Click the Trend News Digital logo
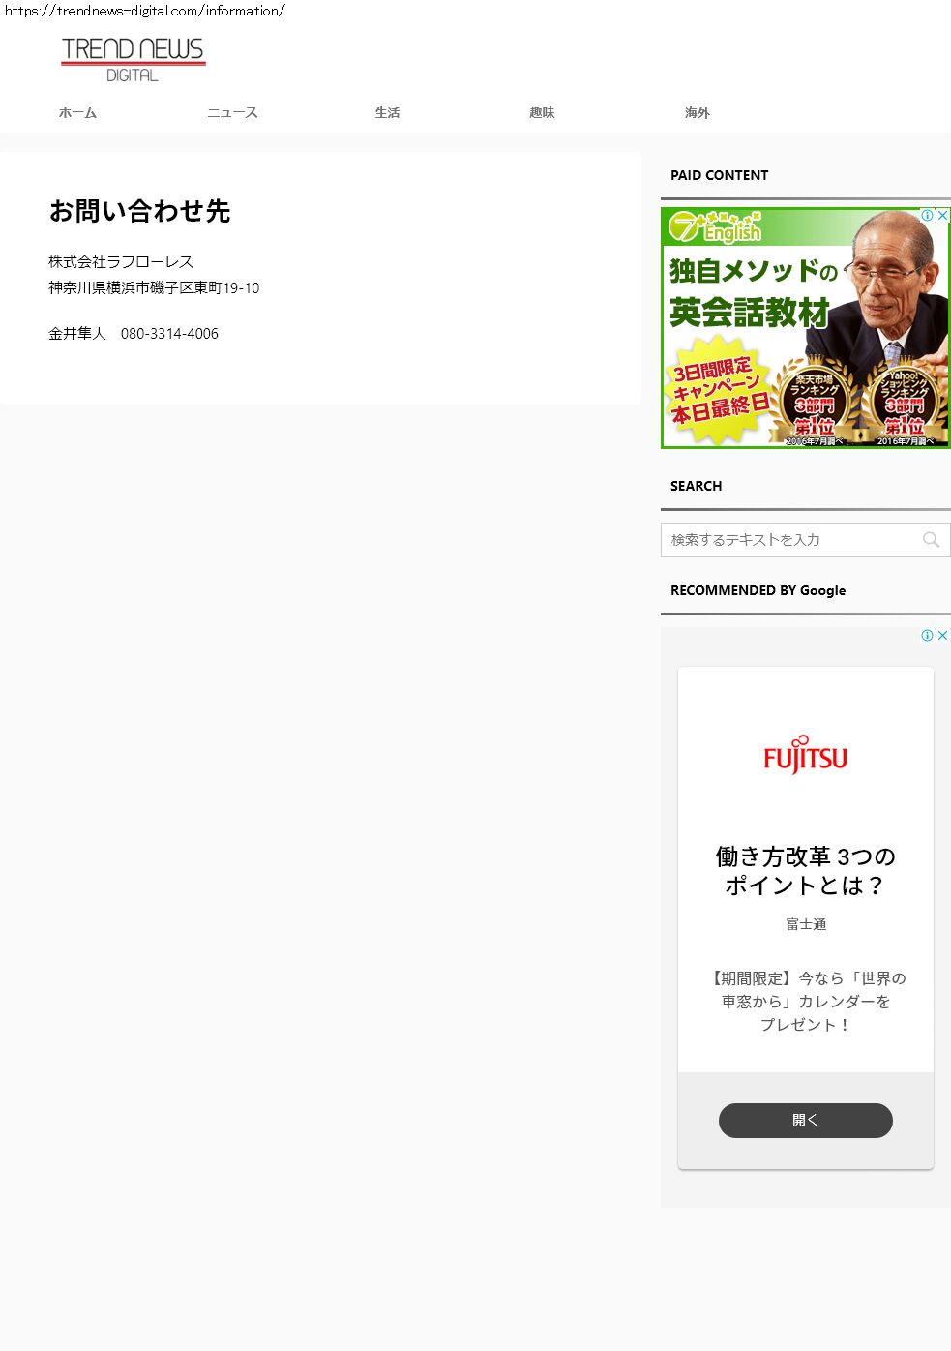951x1351 pixels. tap(134, 60)
